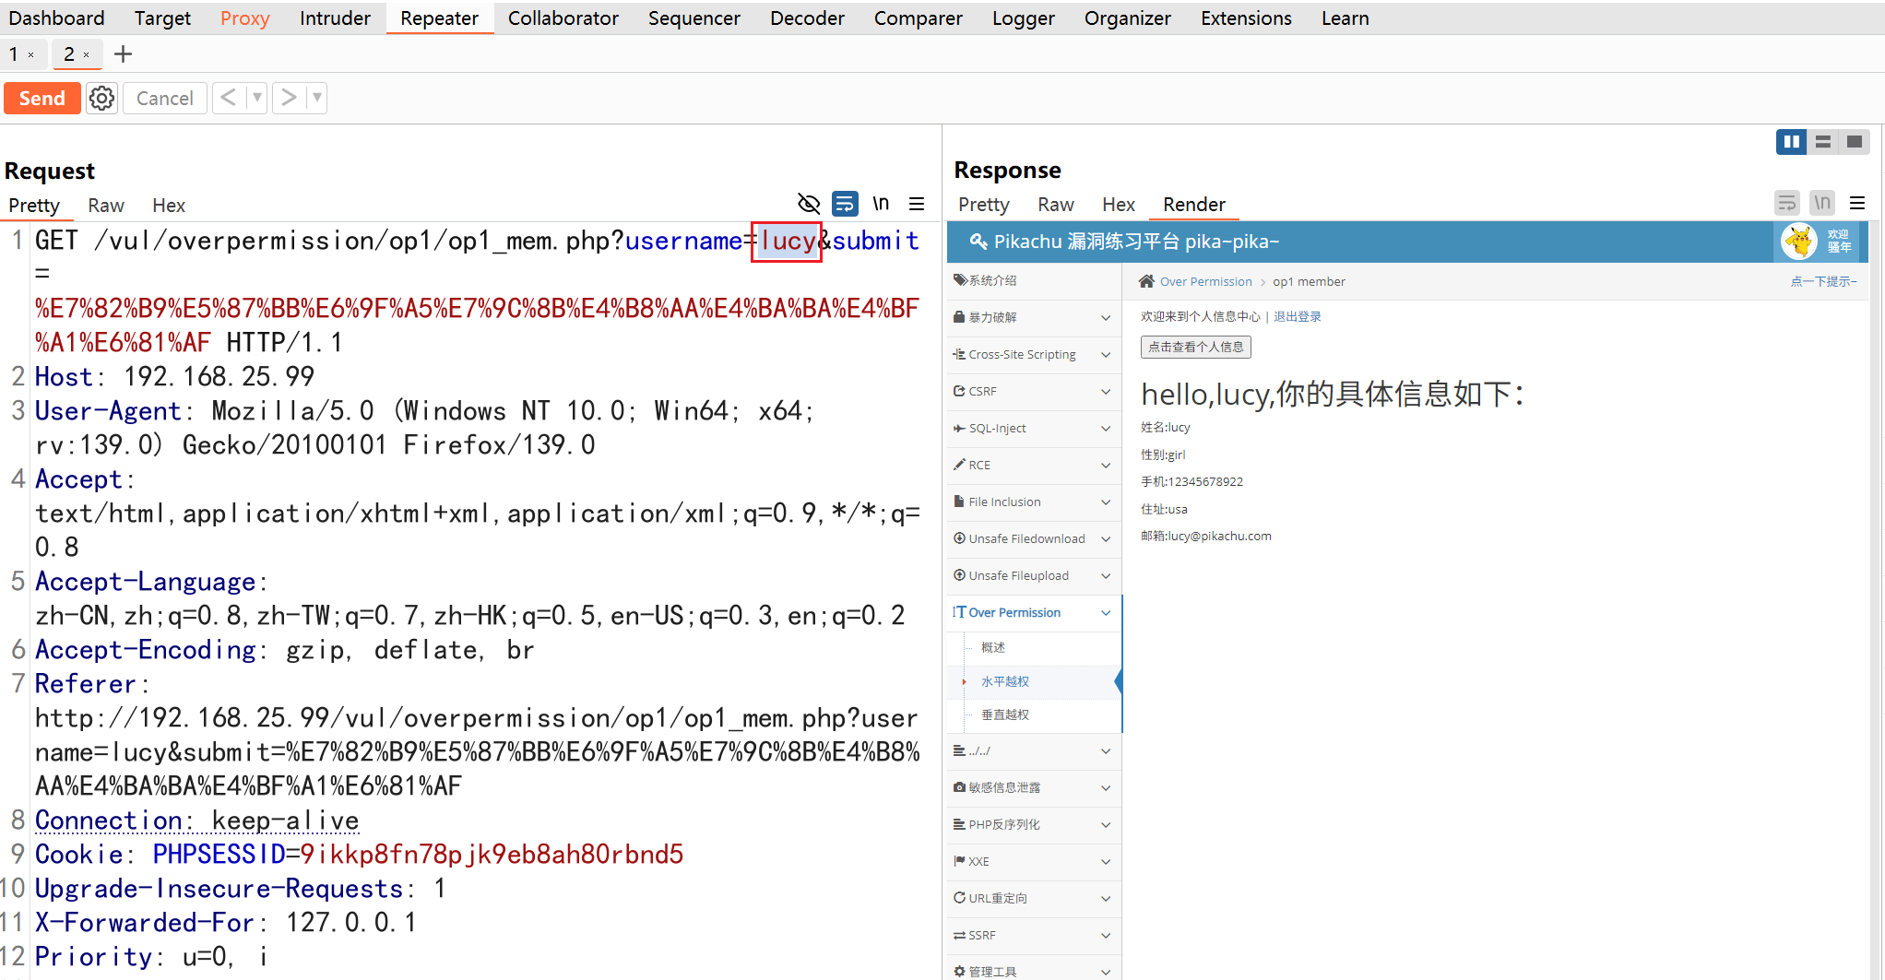Open Response pane hamburger options menu
The width and height of the screenshot is (1885, 980).
tap(1857, 203)
